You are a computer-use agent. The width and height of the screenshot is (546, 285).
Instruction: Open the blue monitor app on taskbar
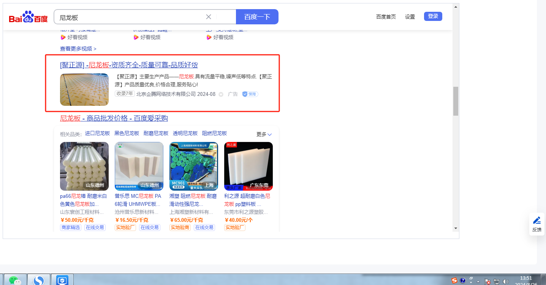[62, 280]
